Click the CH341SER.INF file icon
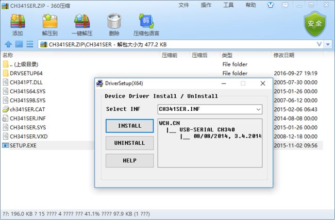This screenshot has width=335, height=220. (x=6, y=119)
